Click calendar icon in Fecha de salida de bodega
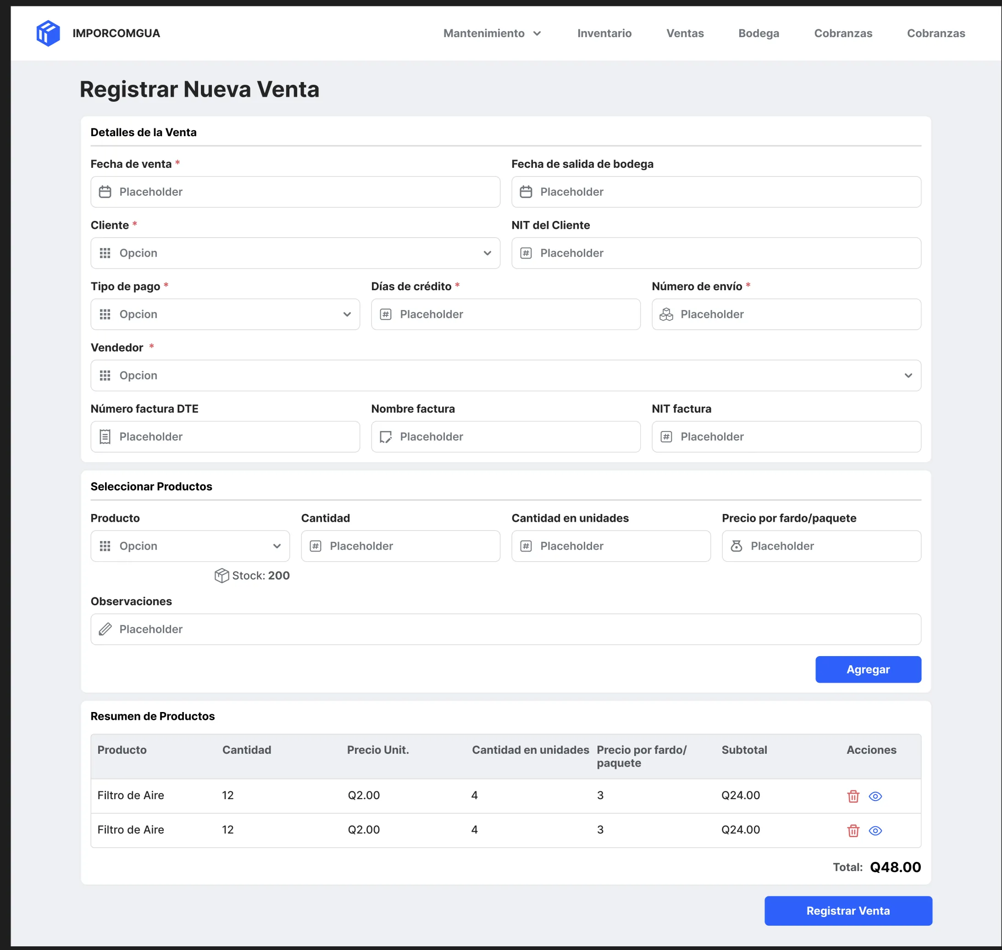1002x950 pixels. (x=526, y=192)
